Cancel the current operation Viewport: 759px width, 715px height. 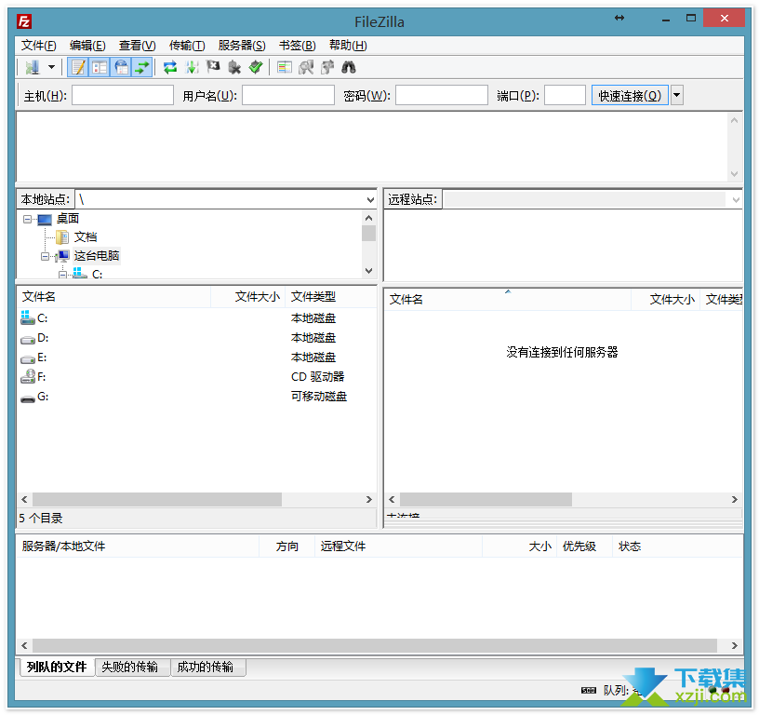coord(213,67)
